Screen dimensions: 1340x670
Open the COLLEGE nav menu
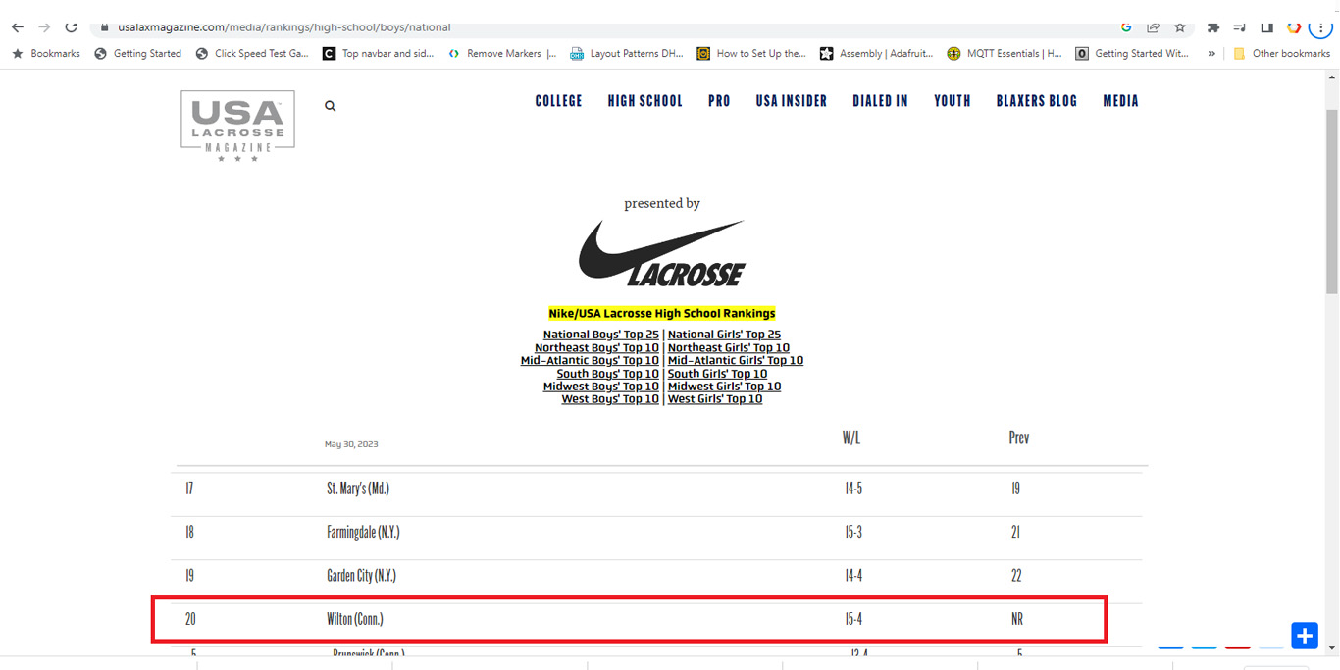(x=558, y=101)
